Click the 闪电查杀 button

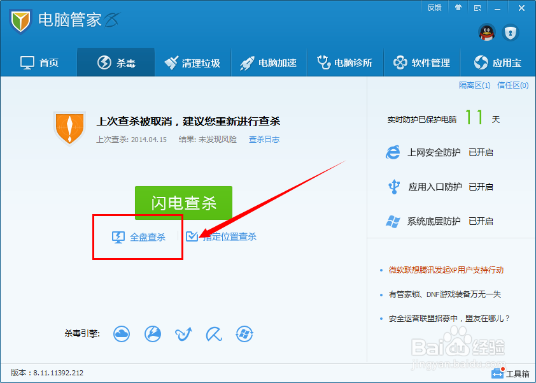click(x=183, y=202)
